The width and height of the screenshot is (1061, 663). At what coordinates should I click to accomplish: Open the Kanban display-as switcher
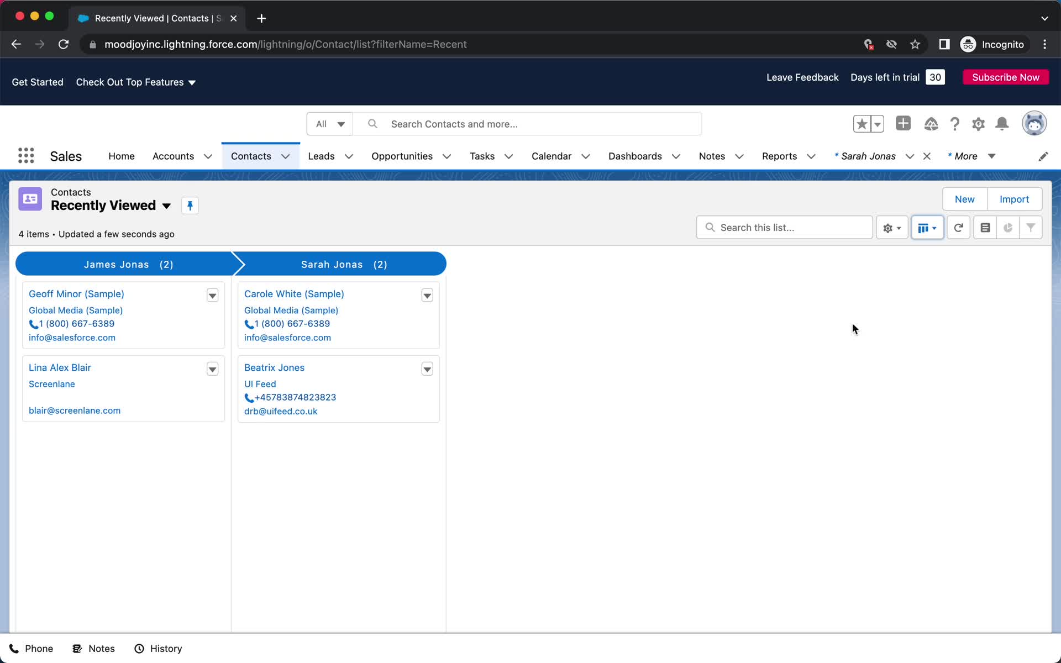927,228
